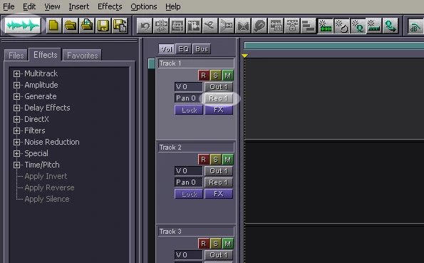Click Track 1 Out 1 output button
Image resolution: width=424 pixels, height=263 pixels.
pyautogui.click(x=219, y=87)
